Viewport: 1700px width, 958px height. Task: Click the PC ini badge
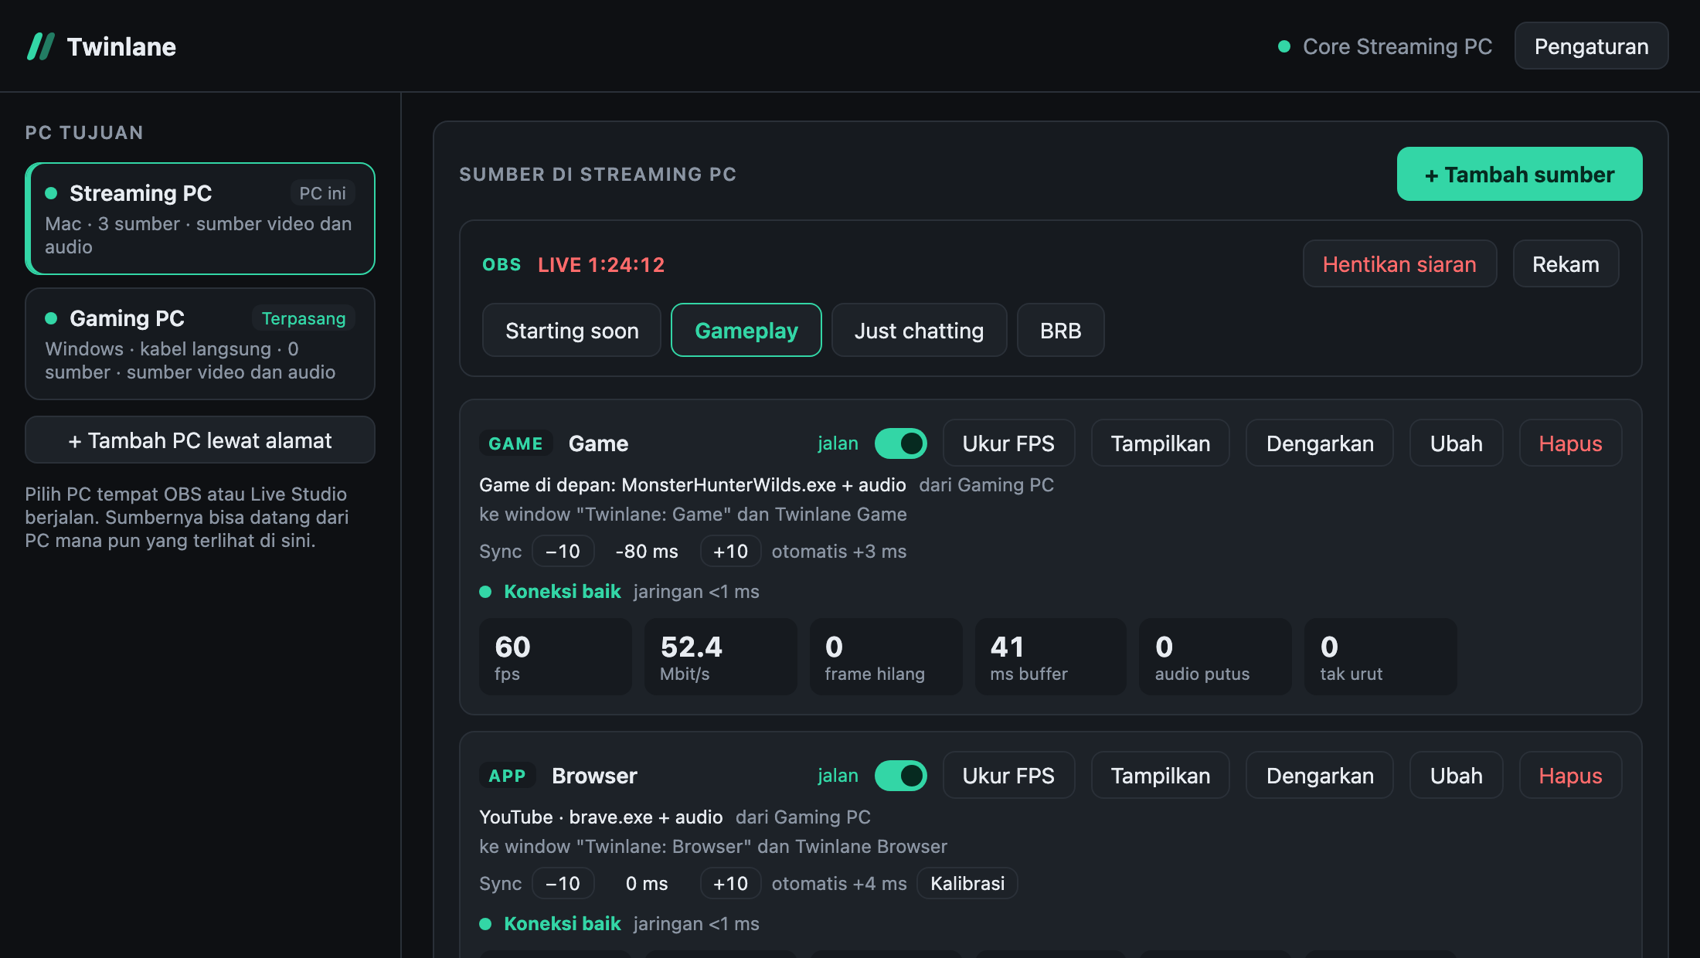pos(322,193)
